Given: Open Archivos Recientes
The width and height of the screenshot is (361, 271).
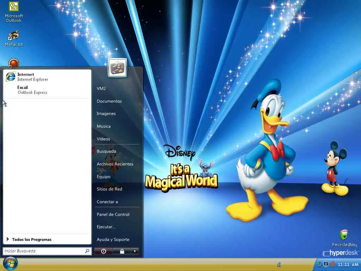Looking at the screenshot, I should click(115, 164).
